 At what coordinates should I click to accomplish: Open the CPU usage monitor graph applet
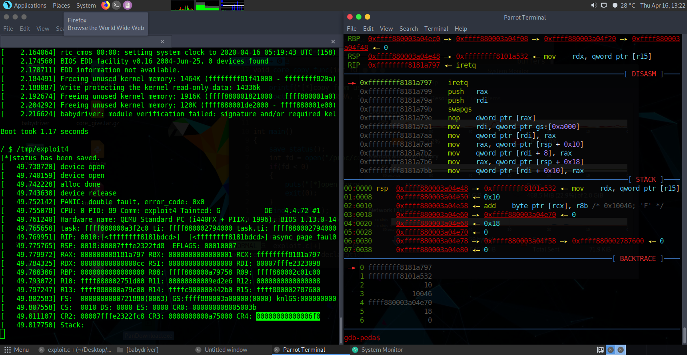tap(183, 5)
